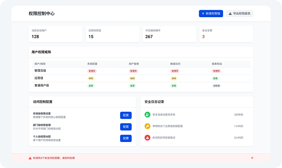Click 运营组 编辑 badge under 系统配置
The image size is (282, 168).
click(x=91, y=78)
